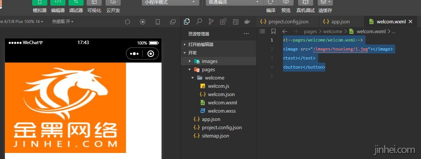This screenshot has height=159, width=421.
Task: Click the <text></text> code line
Action: [299, 58]
